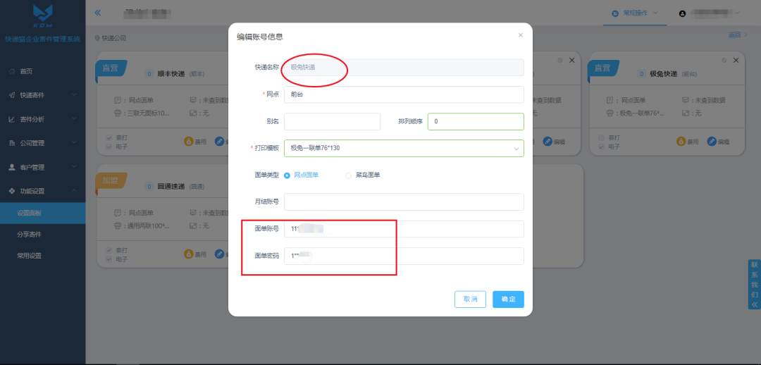Screen dimensions: 761x365
Task: Toggle 套打 checkbox on 圆通速递 card
Action: pyautogui.click(x=109, y=250)
